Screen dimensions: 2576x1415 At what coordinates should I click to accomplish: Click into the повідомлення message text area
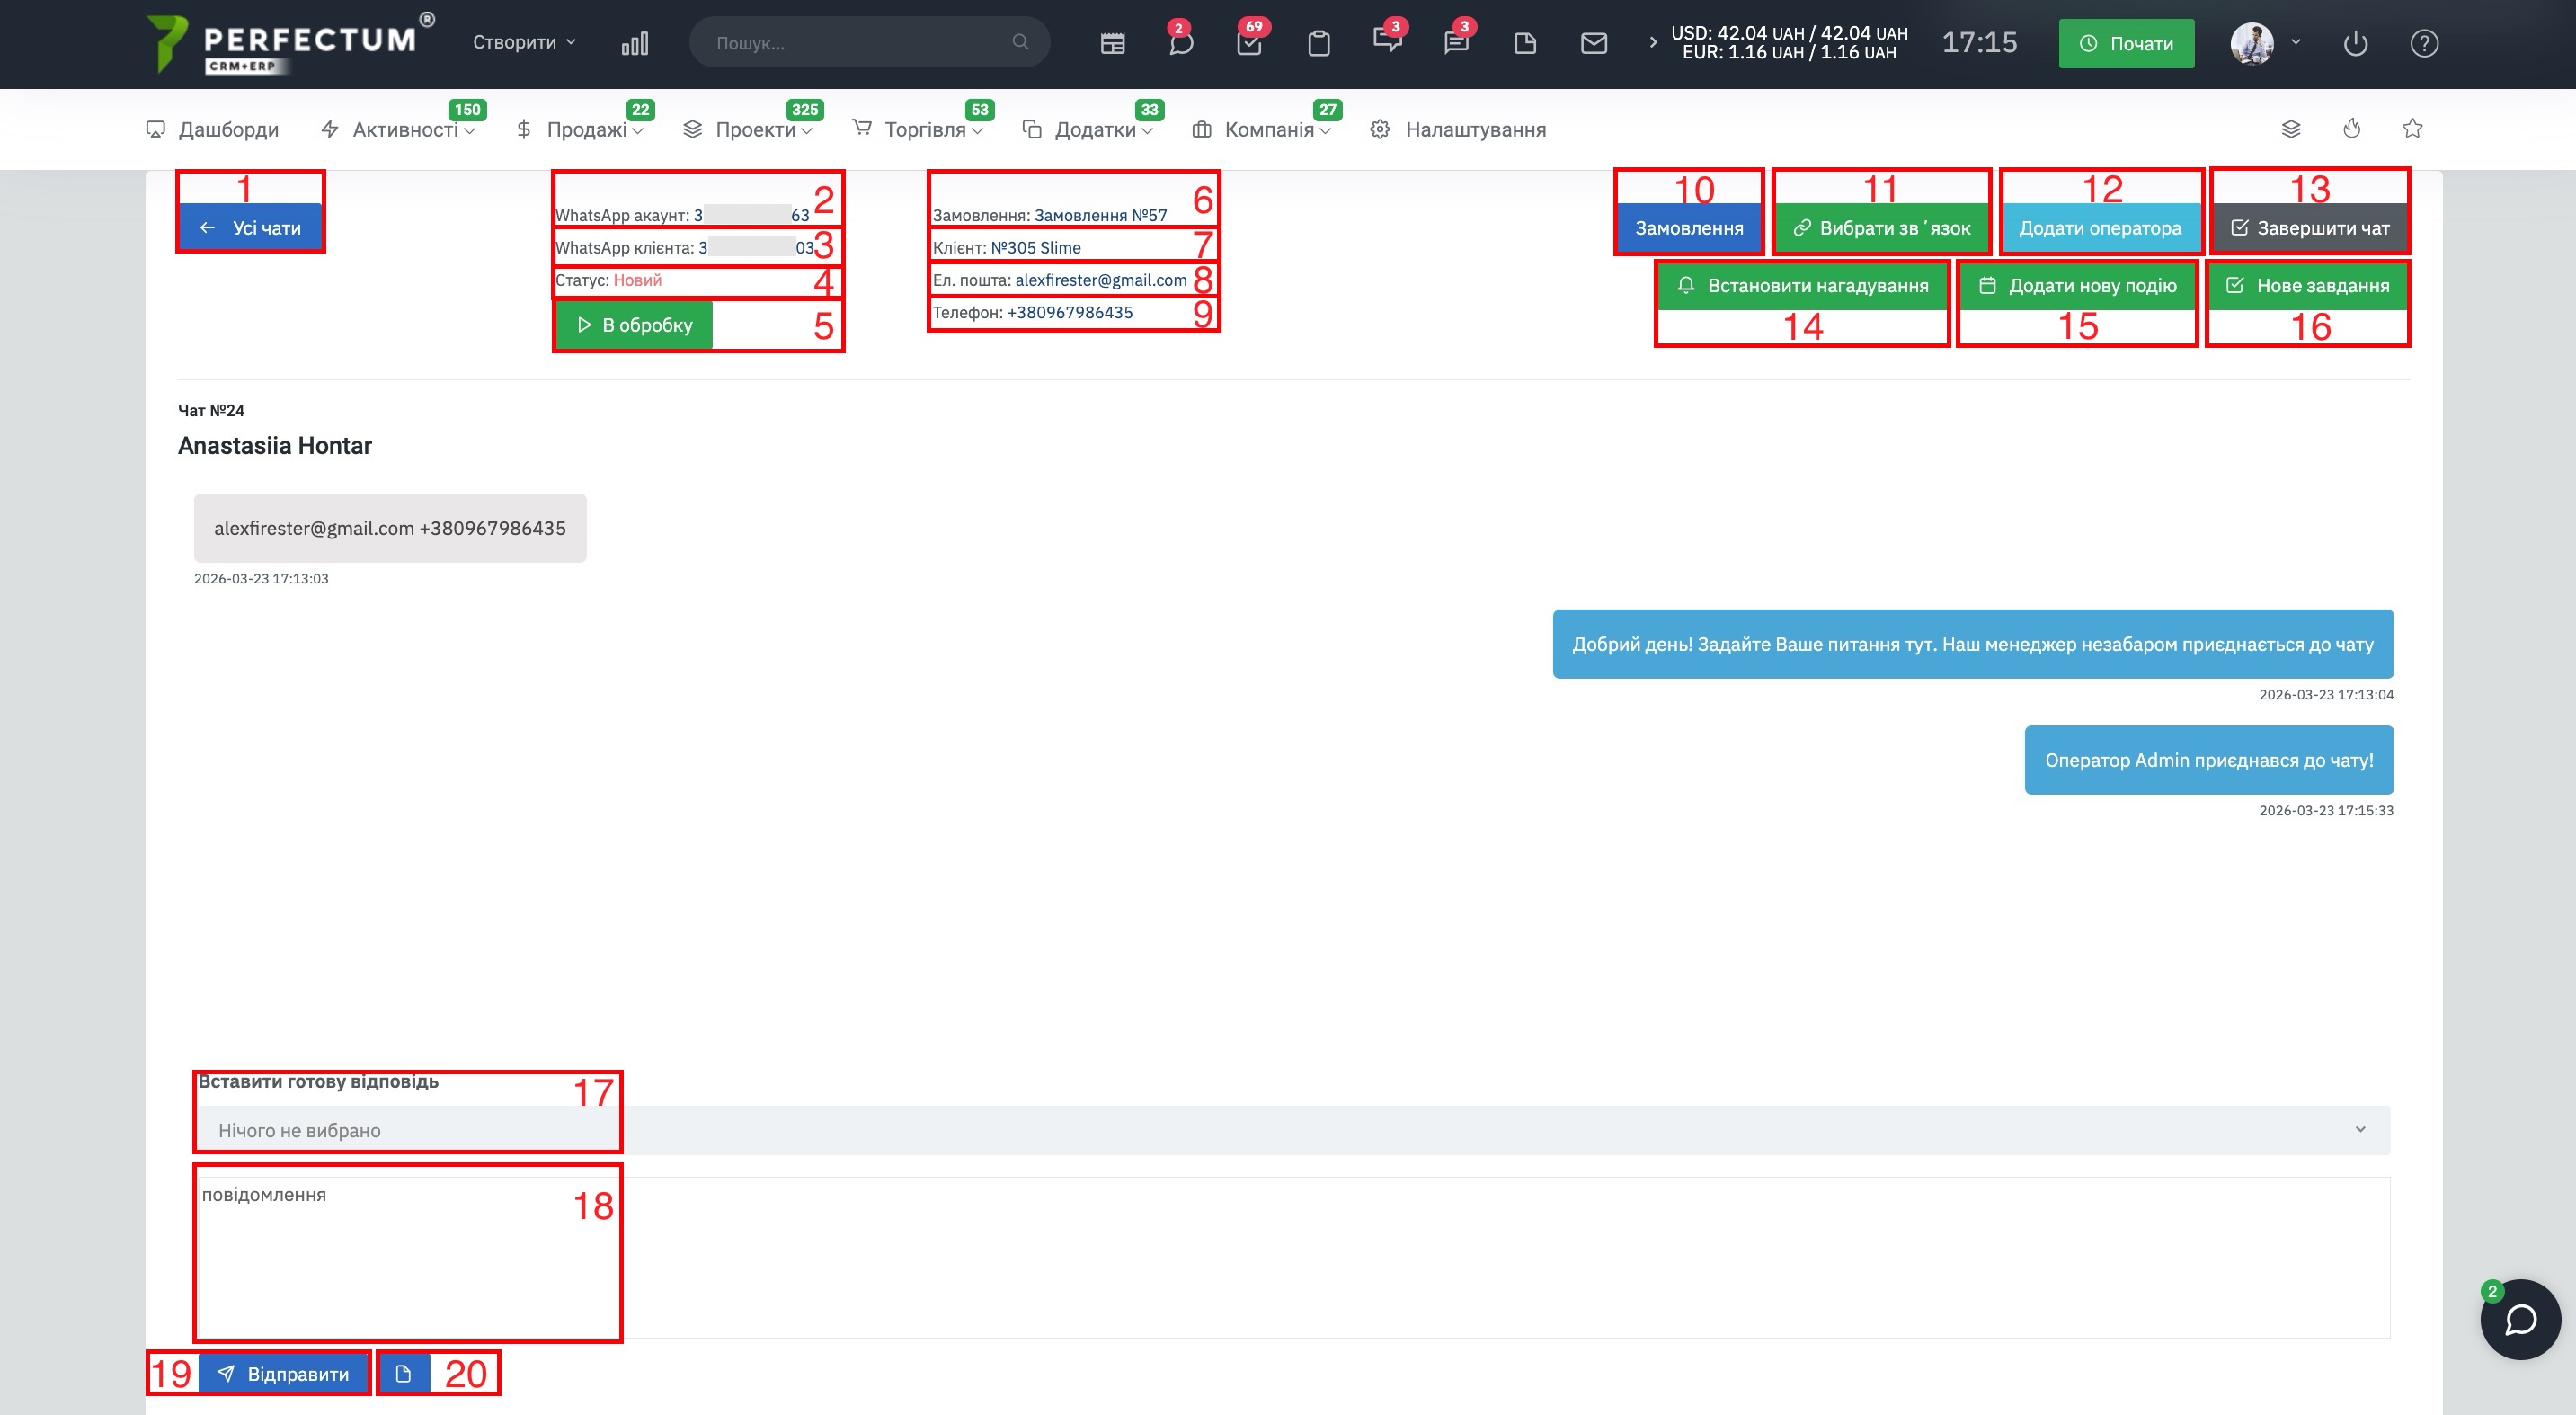pyautogui.click(x=1290, y=1256)
